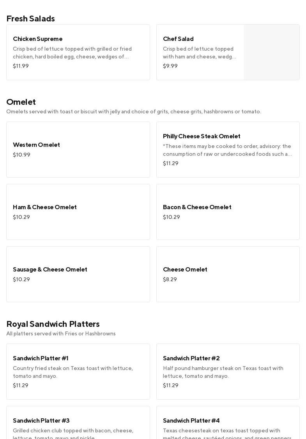Pick the Sausage & Cheese Omelet
The width and height of the screenshot is (306, 439).
pos(78,274)
